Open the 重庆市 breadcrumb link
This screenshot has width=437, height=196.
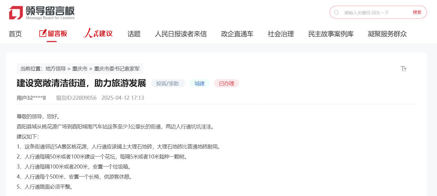(80, 69)
